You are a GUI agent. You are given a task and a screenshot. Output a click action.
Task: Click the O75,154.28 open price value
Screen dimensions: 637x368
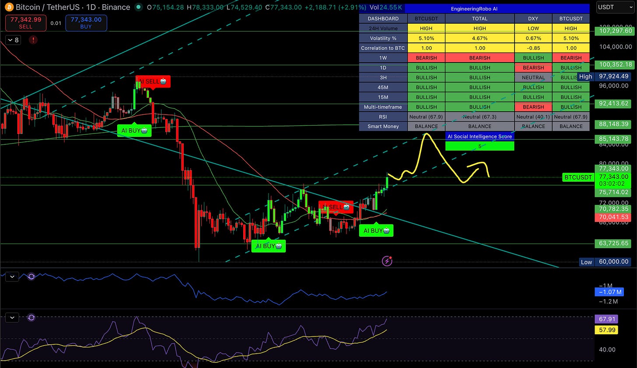tap(165, 7)
